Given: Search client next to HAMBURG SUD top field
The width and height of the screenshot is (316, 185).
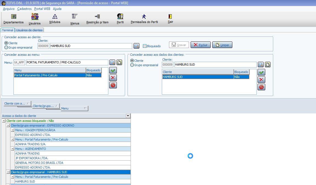Looking at the screenshot, I should [x=136, y=46].
